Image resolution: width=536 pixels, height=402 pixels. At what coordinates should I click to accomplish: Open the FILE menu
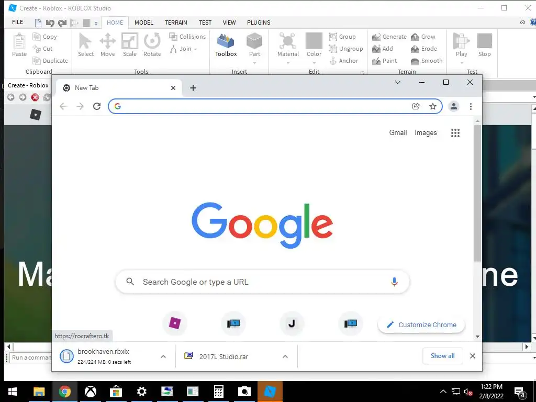[x=17, y=22]
